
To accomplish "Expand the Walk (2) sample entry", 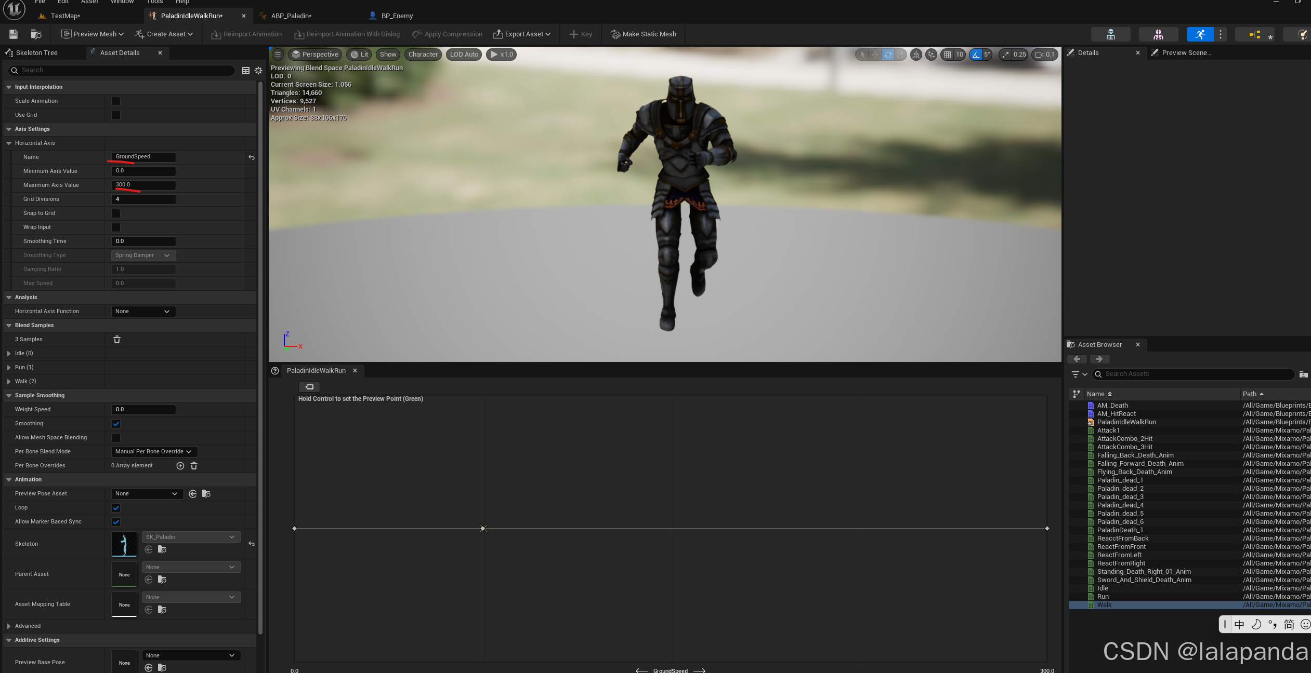I will click(x=9, y=382).
